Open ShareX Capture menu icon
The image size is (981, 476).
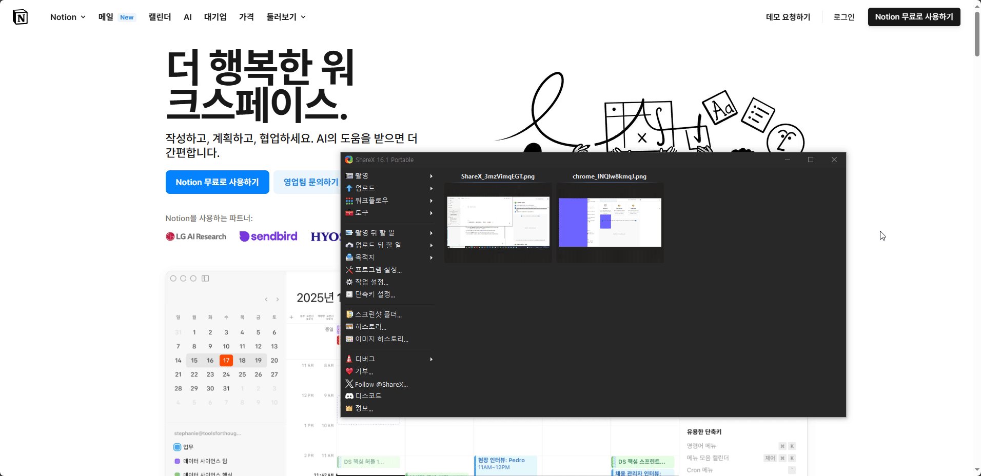point(349,176)
